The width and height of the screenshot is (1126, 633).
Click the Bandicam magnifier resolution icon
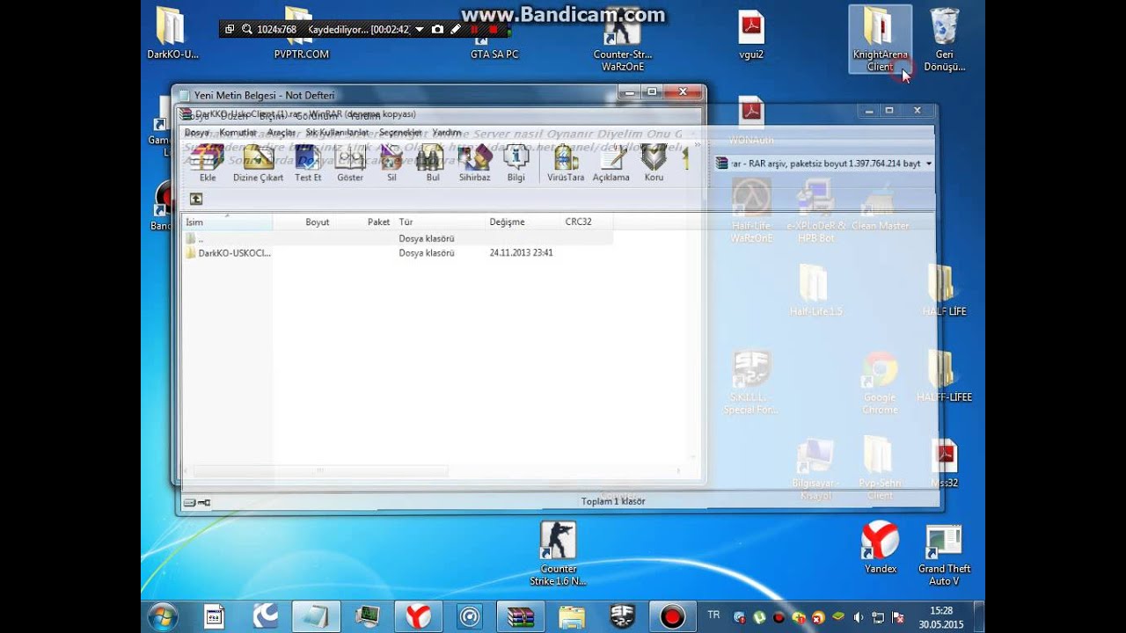246,30
